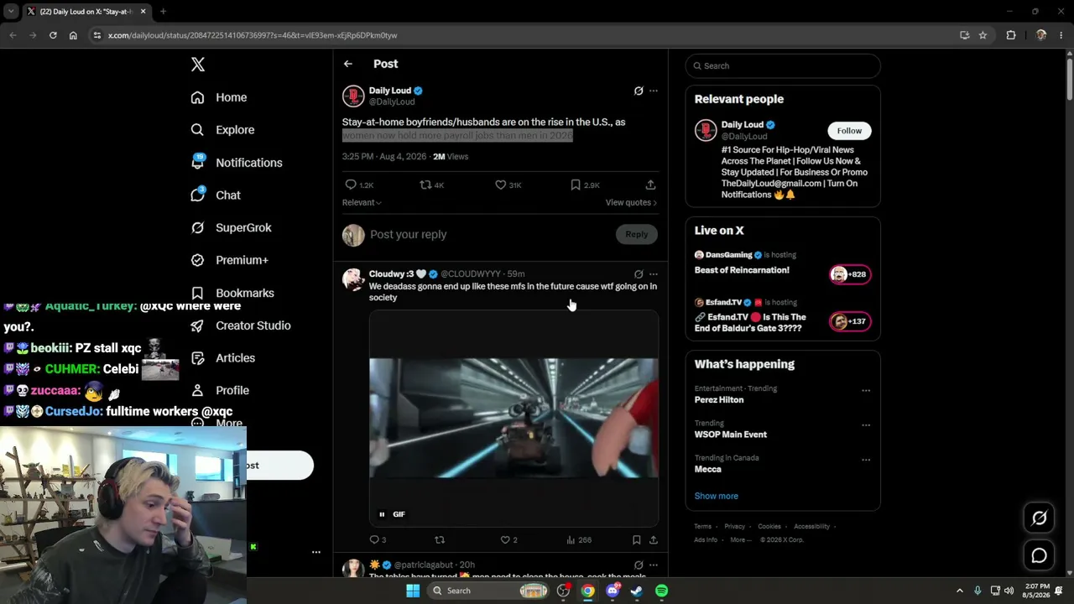Open Bookmarks in the X sidebar

point(232,293)
